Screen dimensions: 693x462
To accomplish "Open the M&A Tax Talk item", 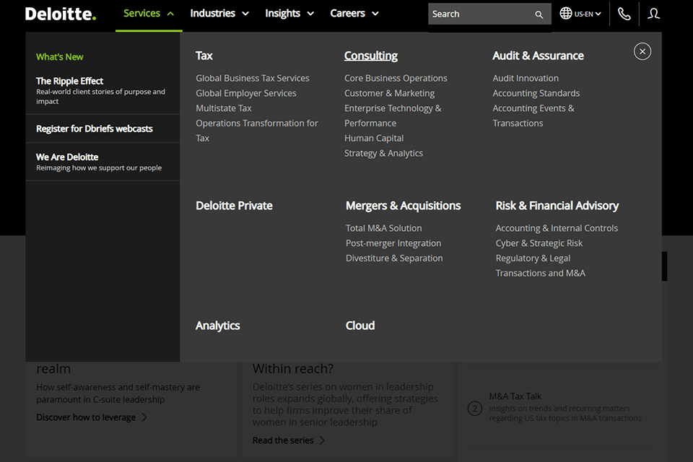I will pyautogui.click(x=515, y=396).
